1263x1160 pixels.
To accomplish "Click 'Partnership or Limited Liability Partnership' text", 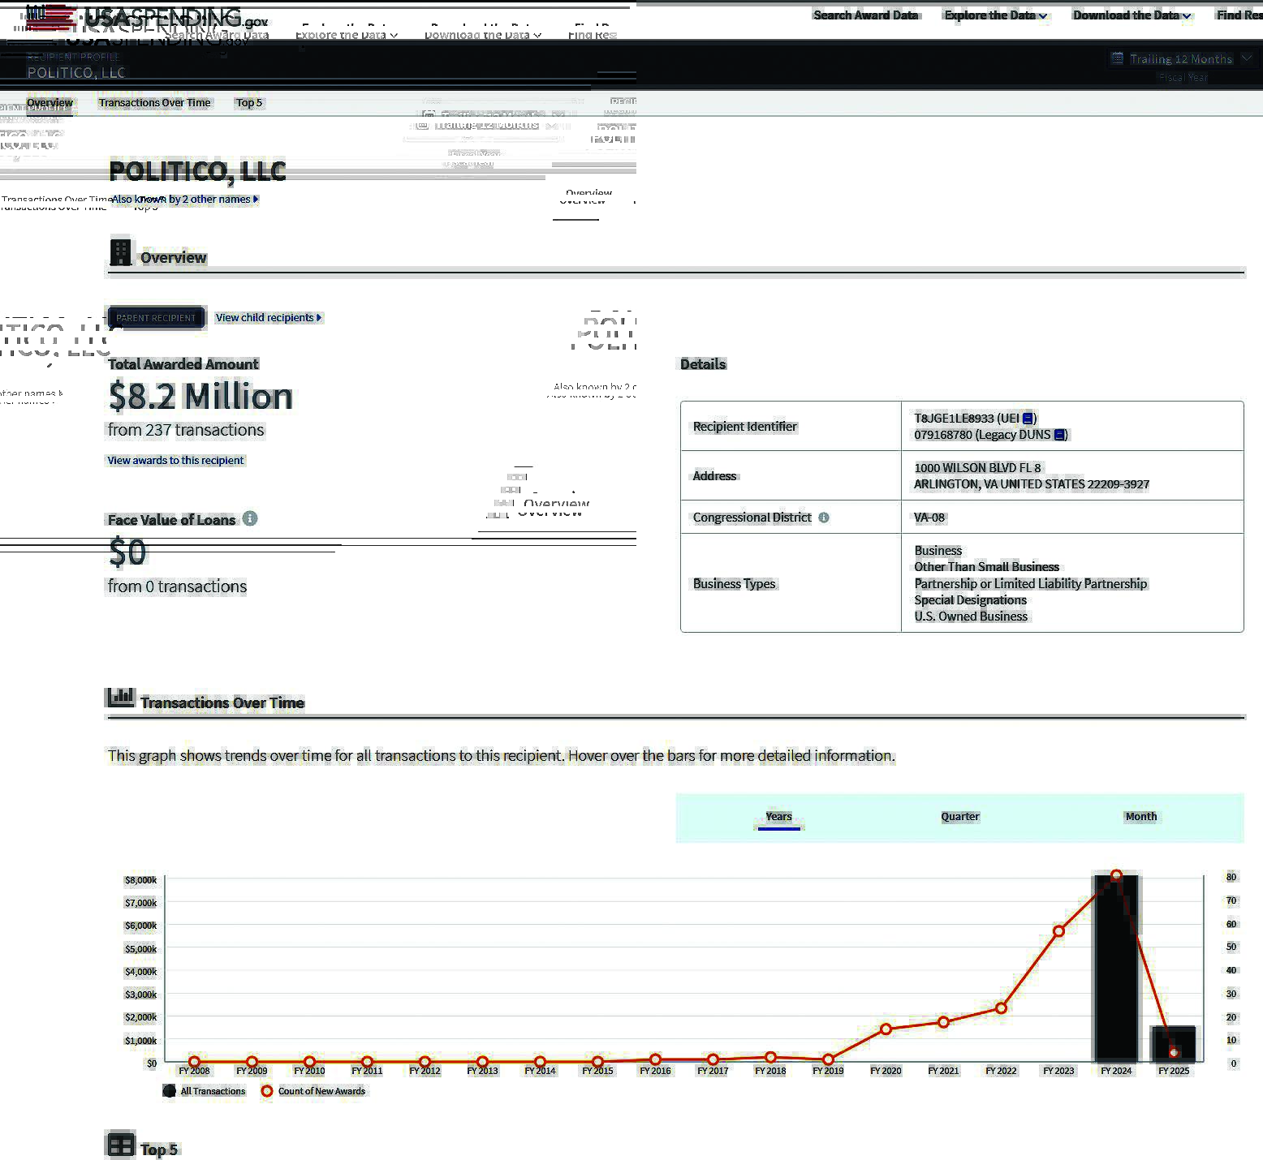I will click(1030, 584).
